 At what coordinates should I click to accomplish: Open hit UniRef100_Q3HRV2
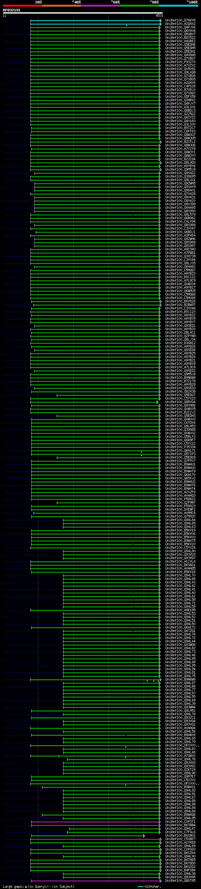[180, 100]
